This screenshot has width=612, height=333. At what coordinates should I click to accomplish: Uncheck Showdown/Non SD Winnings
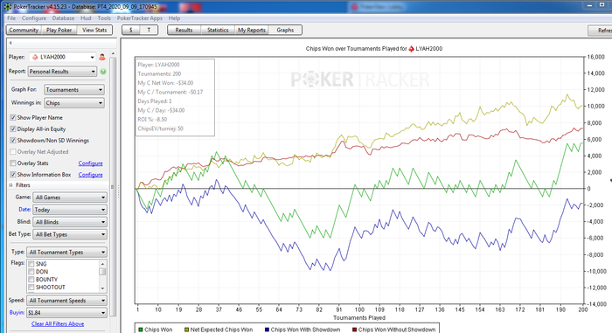(x=13, y=140)
